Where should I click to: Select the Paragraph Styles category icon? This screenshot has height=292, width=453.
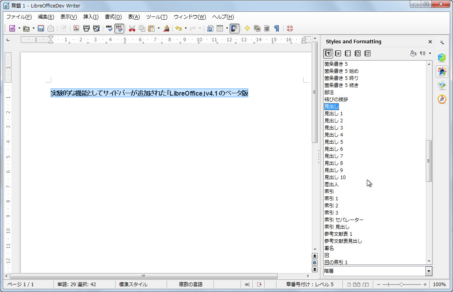click(x=328, y=53)
